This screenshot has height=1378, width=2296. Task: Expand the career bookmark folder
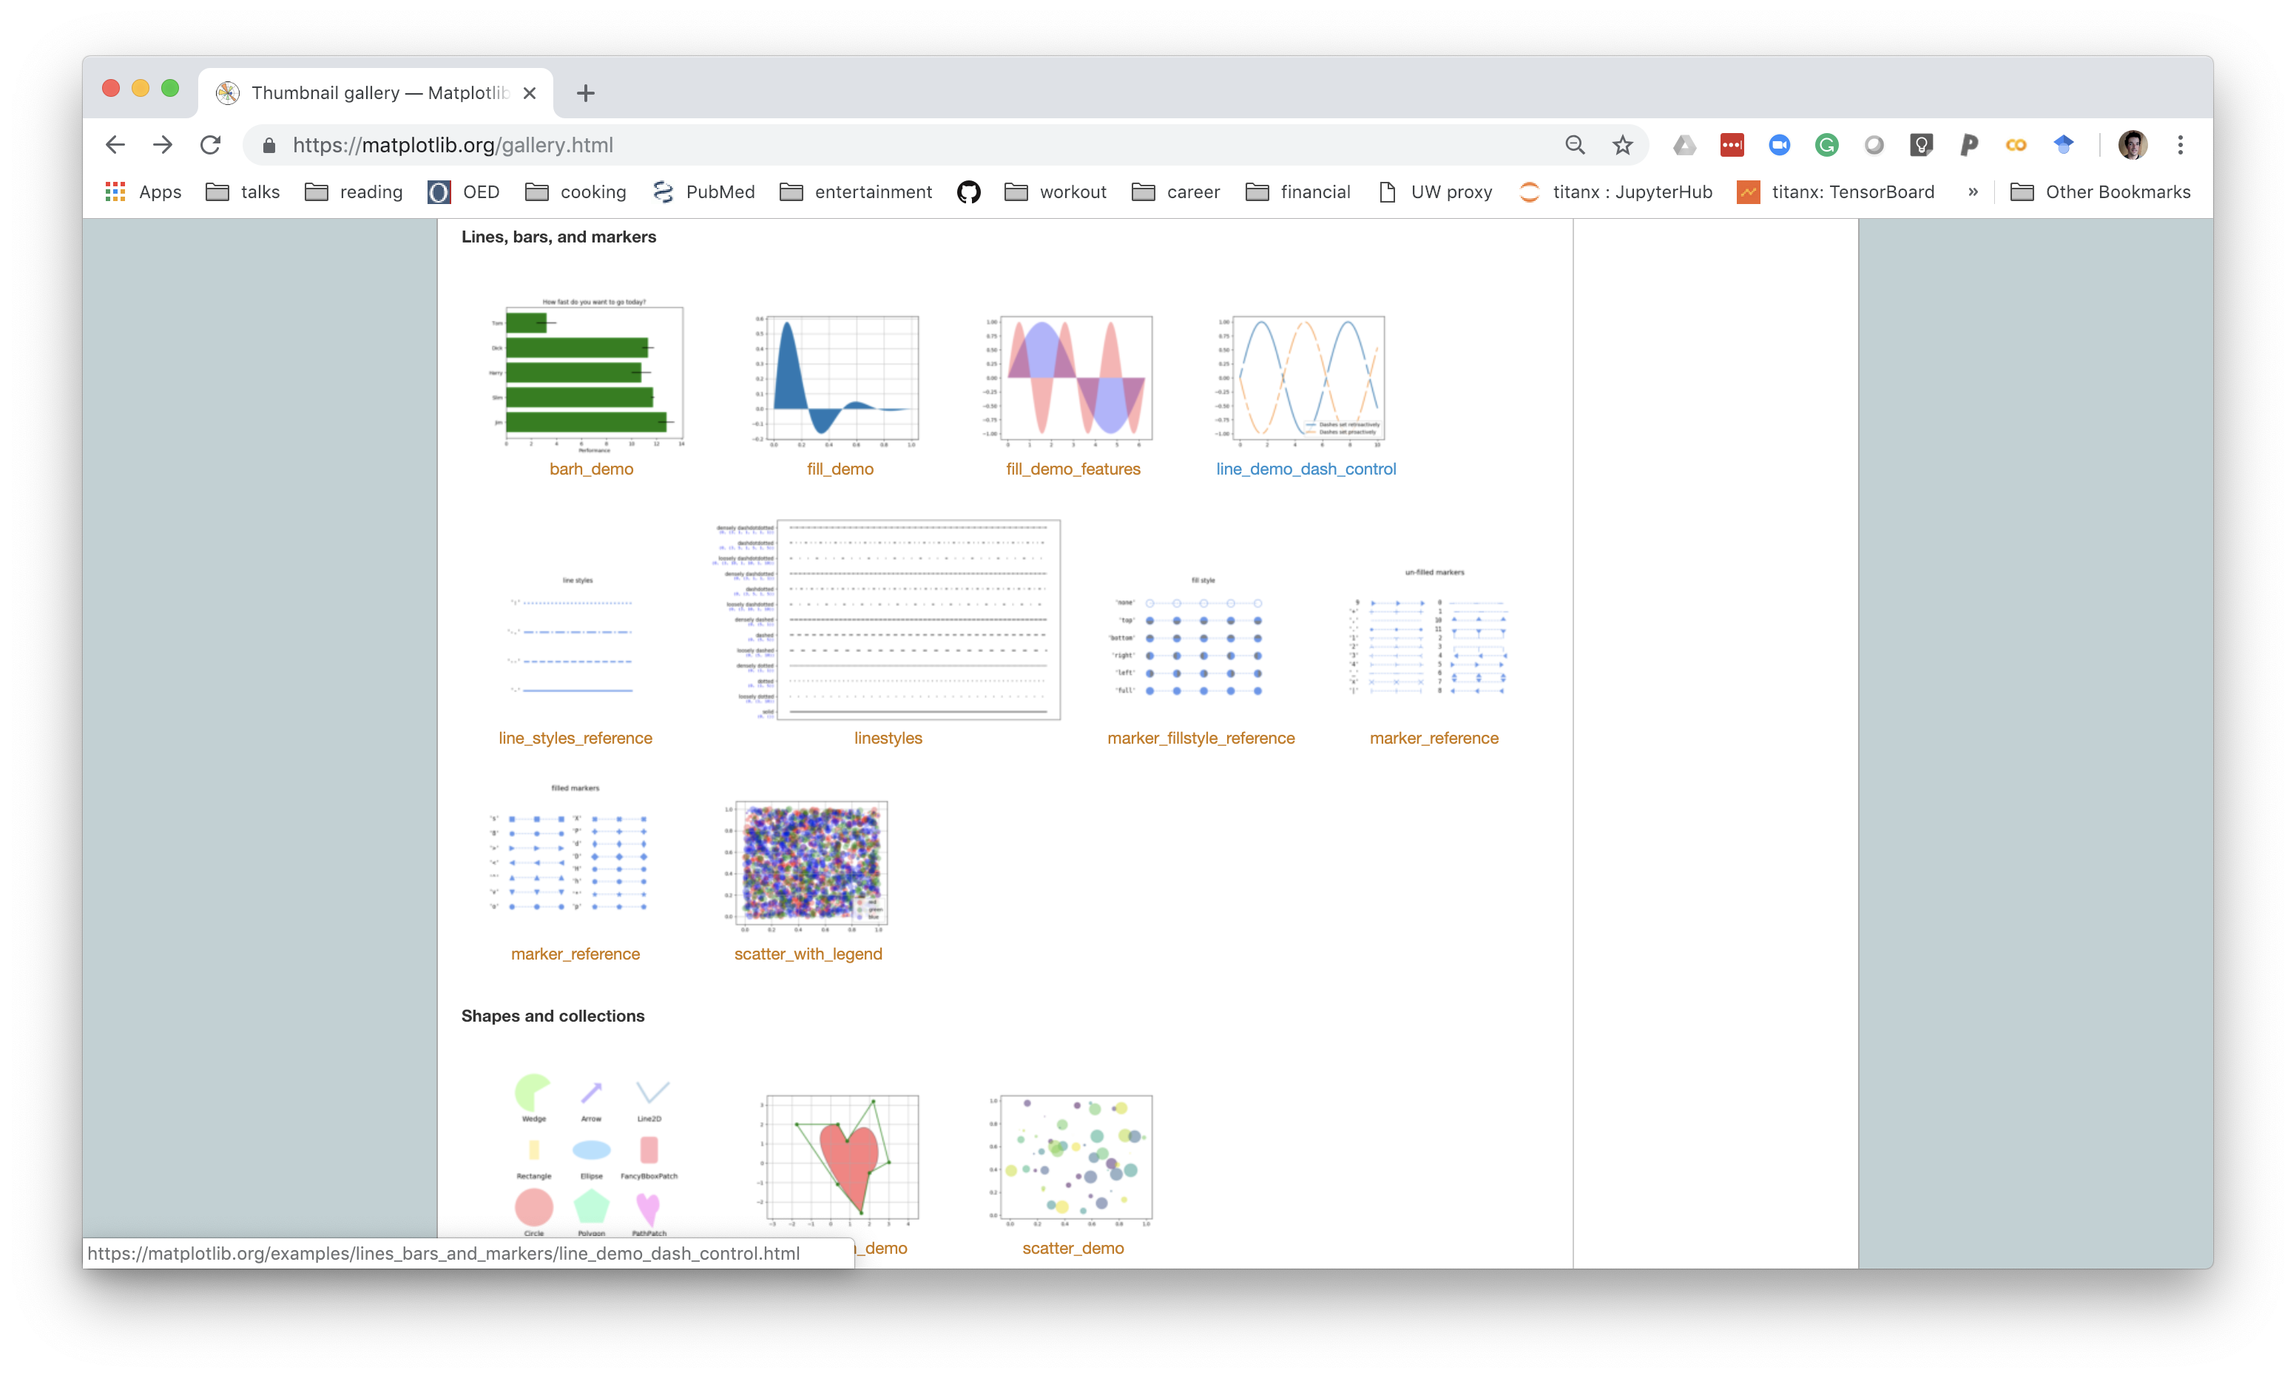click(x=1176, y=192)
